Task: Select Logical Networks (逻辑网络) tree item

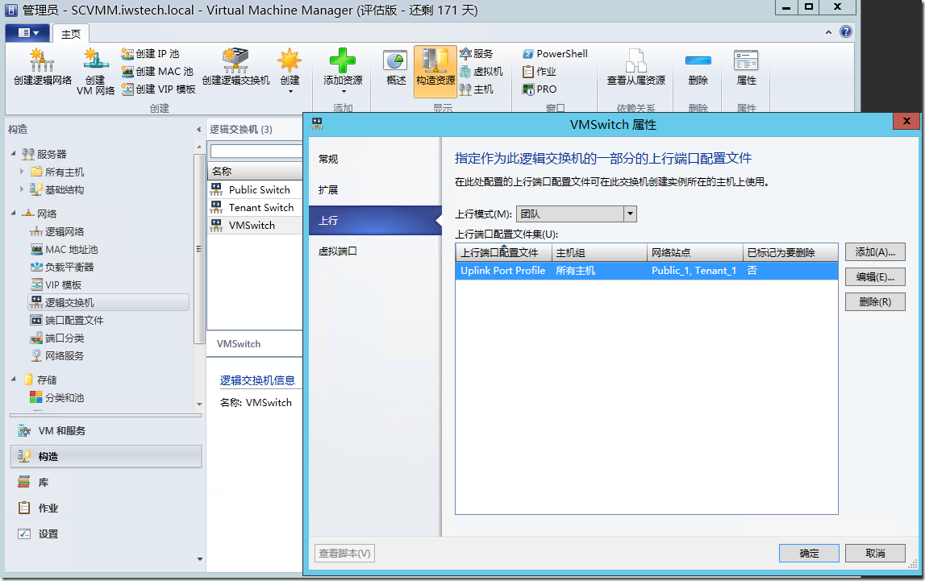Action: click(57, 231)
